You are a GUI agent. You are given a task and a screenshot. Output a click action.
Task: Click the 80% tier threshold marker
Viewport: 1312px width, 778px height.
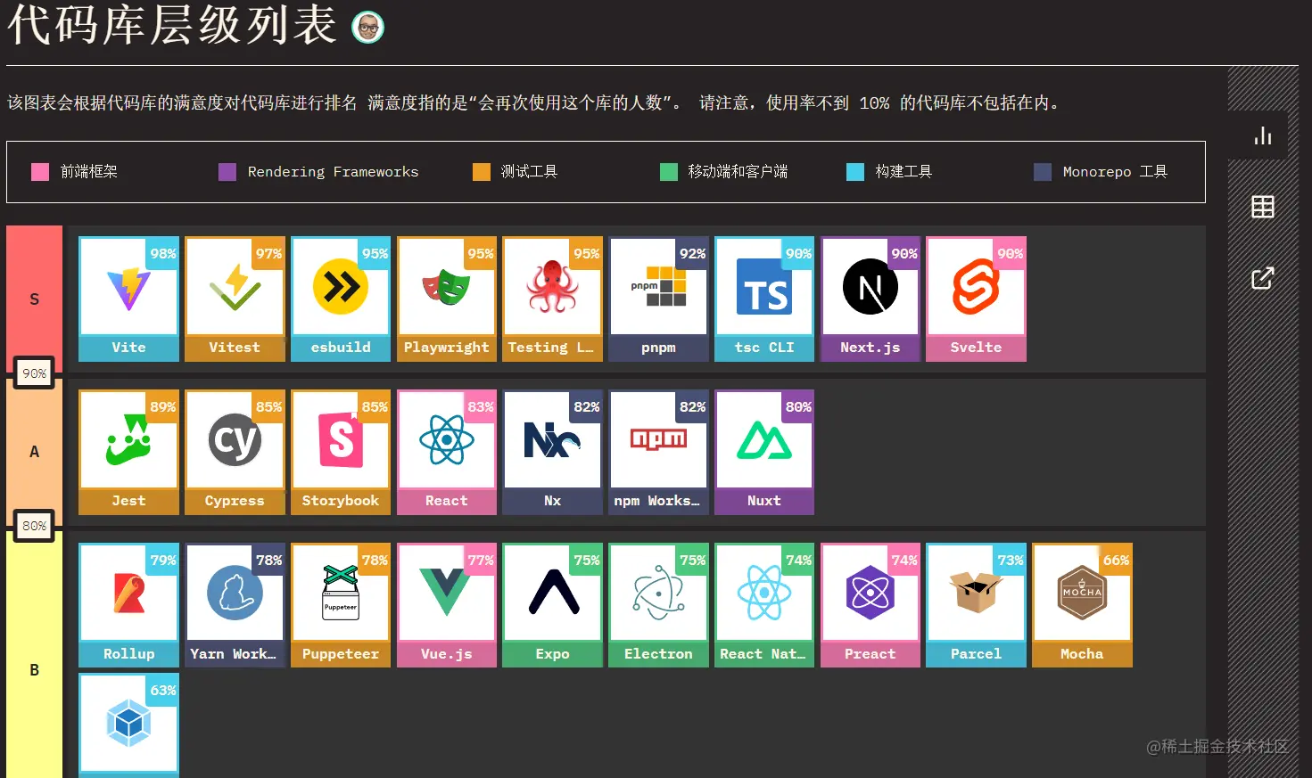pos(35,526)
